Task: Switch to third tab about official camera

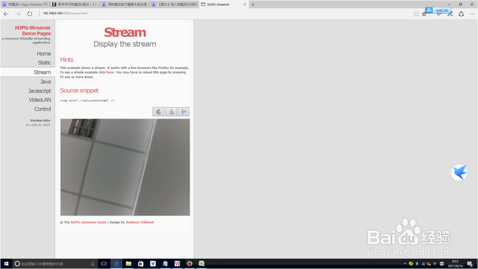Action: (x=124, y=5)
